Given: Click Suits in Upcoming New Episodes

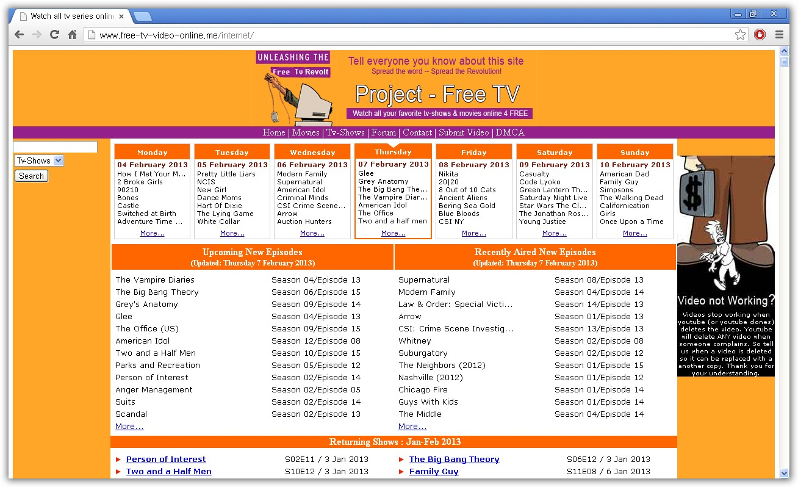Looking at the screenshot, I should coord(125,402).
